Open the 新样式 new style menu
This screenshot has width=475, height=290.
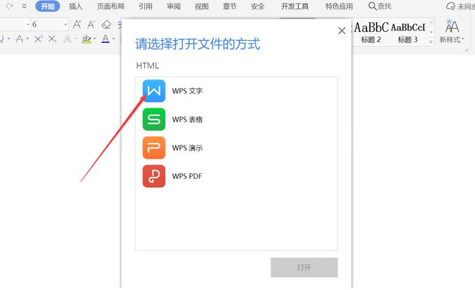coord(452,32)
